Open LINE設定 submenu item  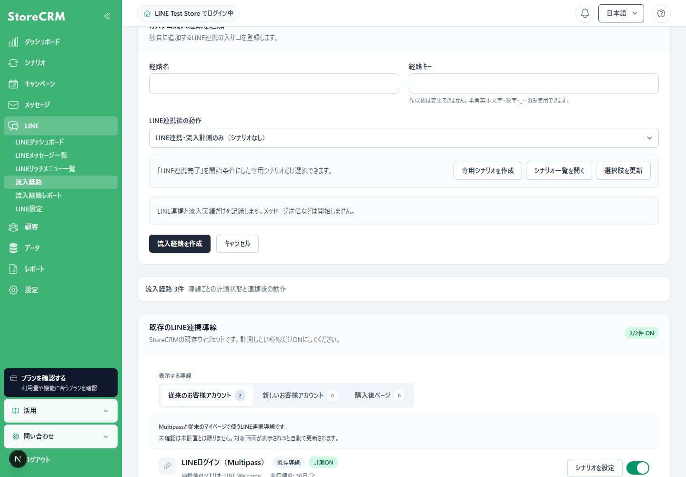click(x=29, y=209)
